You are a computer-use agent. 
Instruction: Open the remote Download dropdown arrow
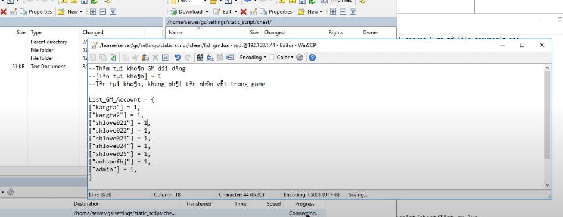(207, 12)
